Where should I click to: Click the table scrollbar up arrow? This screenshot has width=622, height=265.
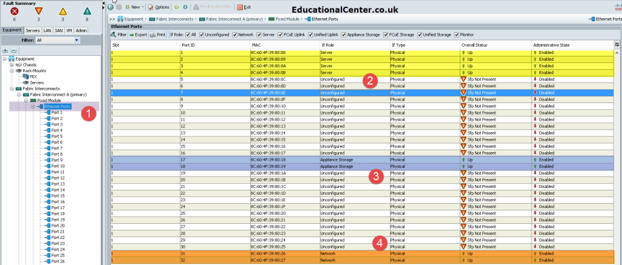(617, 53)
